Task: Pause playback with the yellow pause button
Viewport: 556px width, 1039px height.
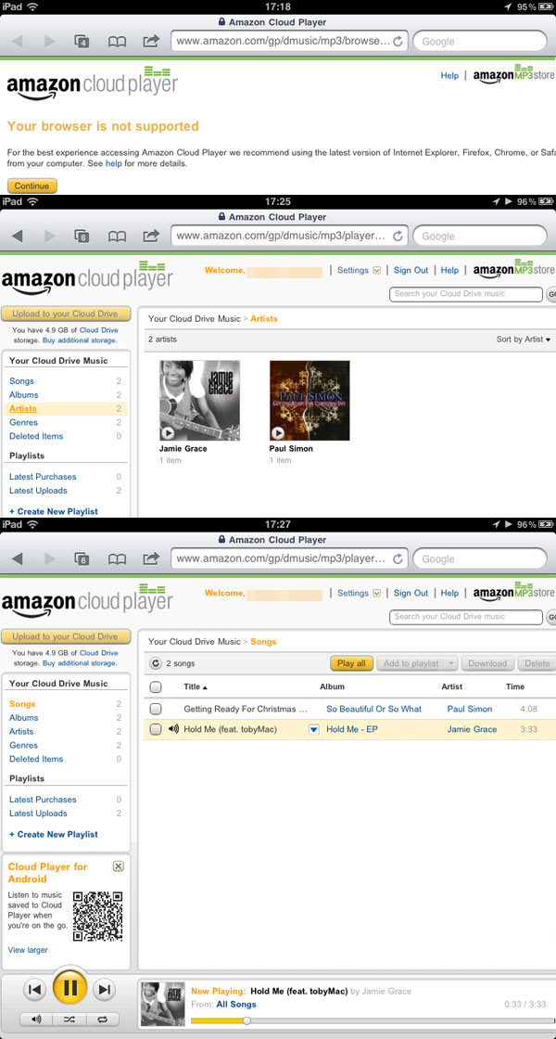Action: click(69, 989)
